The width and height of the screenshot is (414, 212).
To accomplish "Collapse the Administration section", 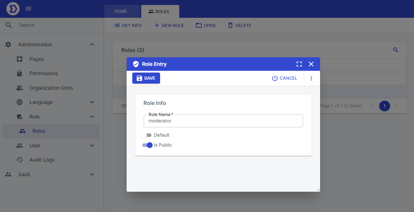I will coord(92,44).
